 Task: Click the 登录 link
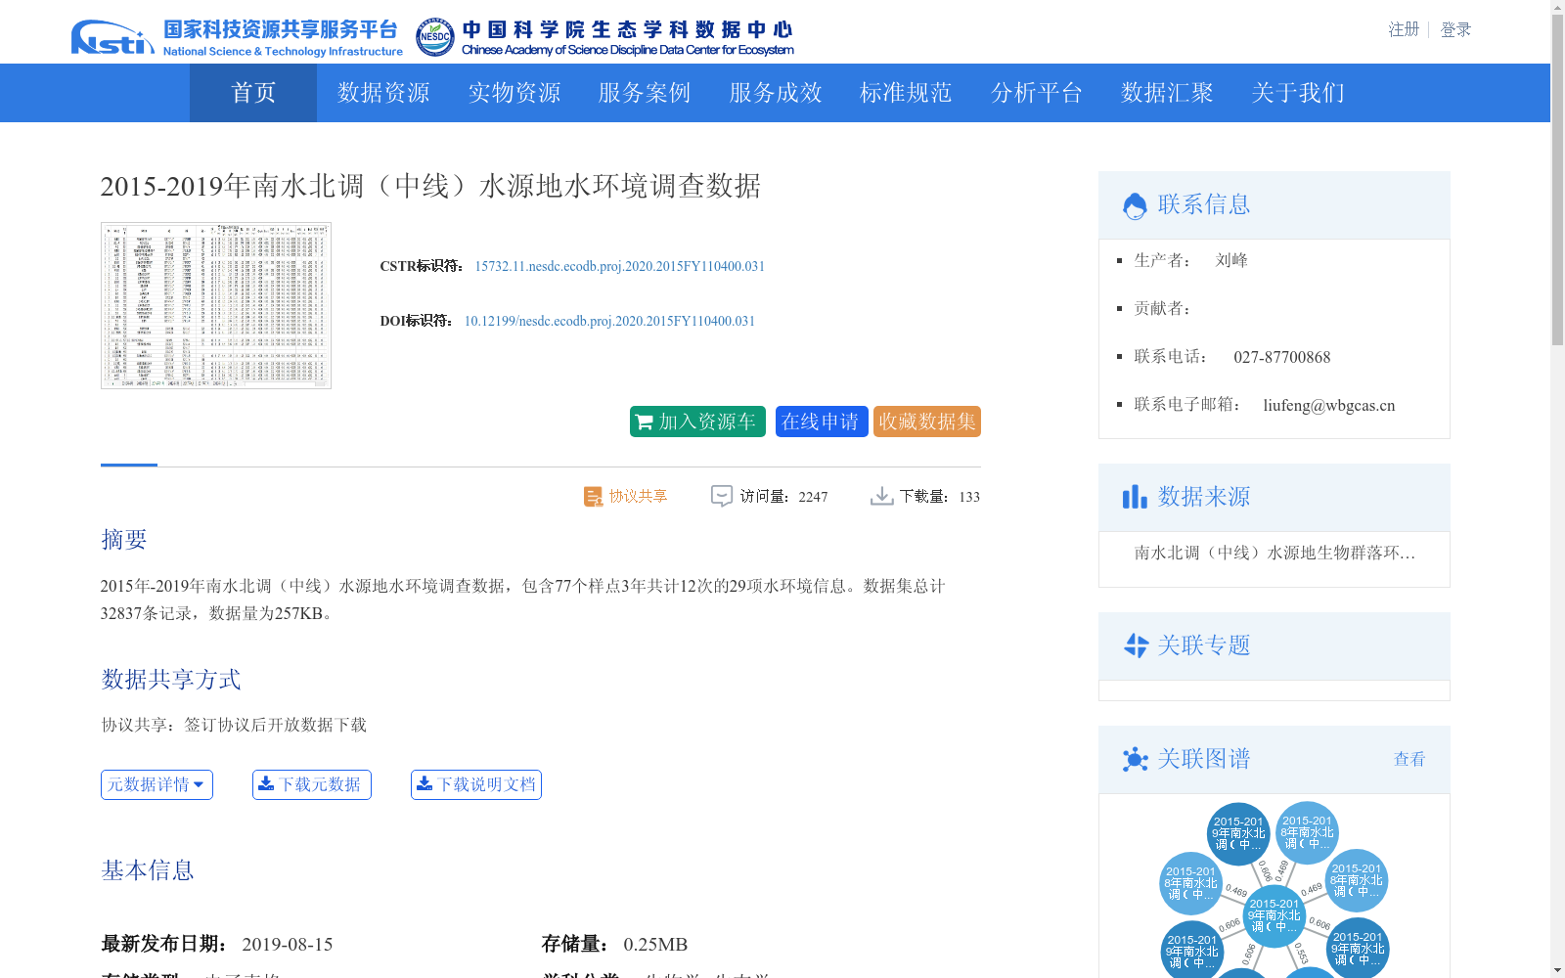point(1455,29)
